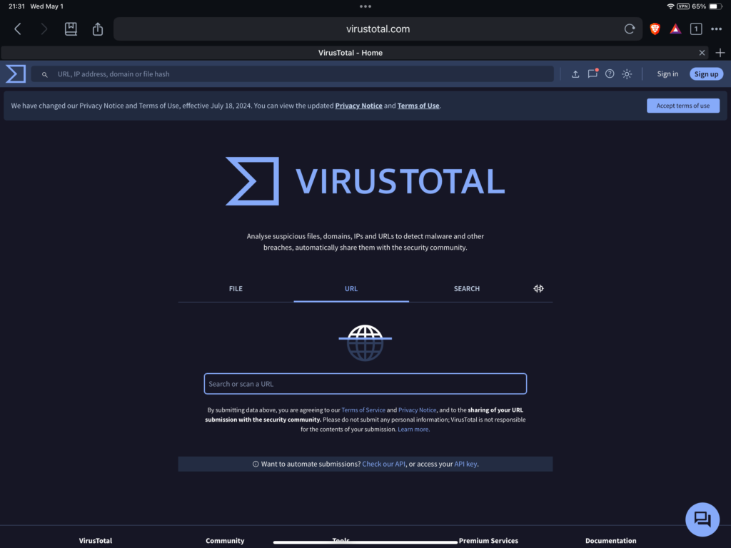Click the globe icon above URL field
731x548 pixels.
pyautogui.click(x=365, y=343)
